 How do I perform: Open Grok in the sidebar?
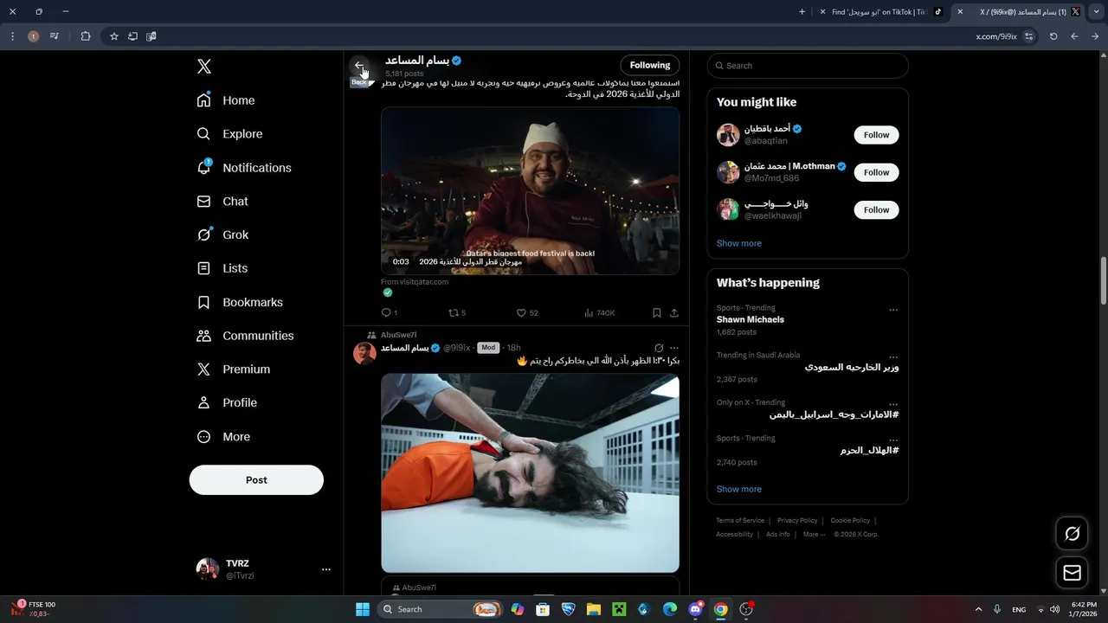pyautogui.click(x=222, y=234)
